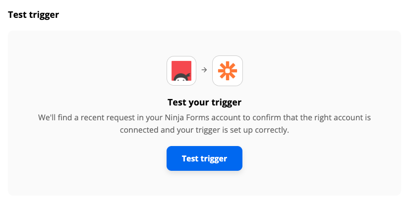Screen dimensions: 409x200
Task: Click the word 'Test' in the bold title
Action: [177, 103]
